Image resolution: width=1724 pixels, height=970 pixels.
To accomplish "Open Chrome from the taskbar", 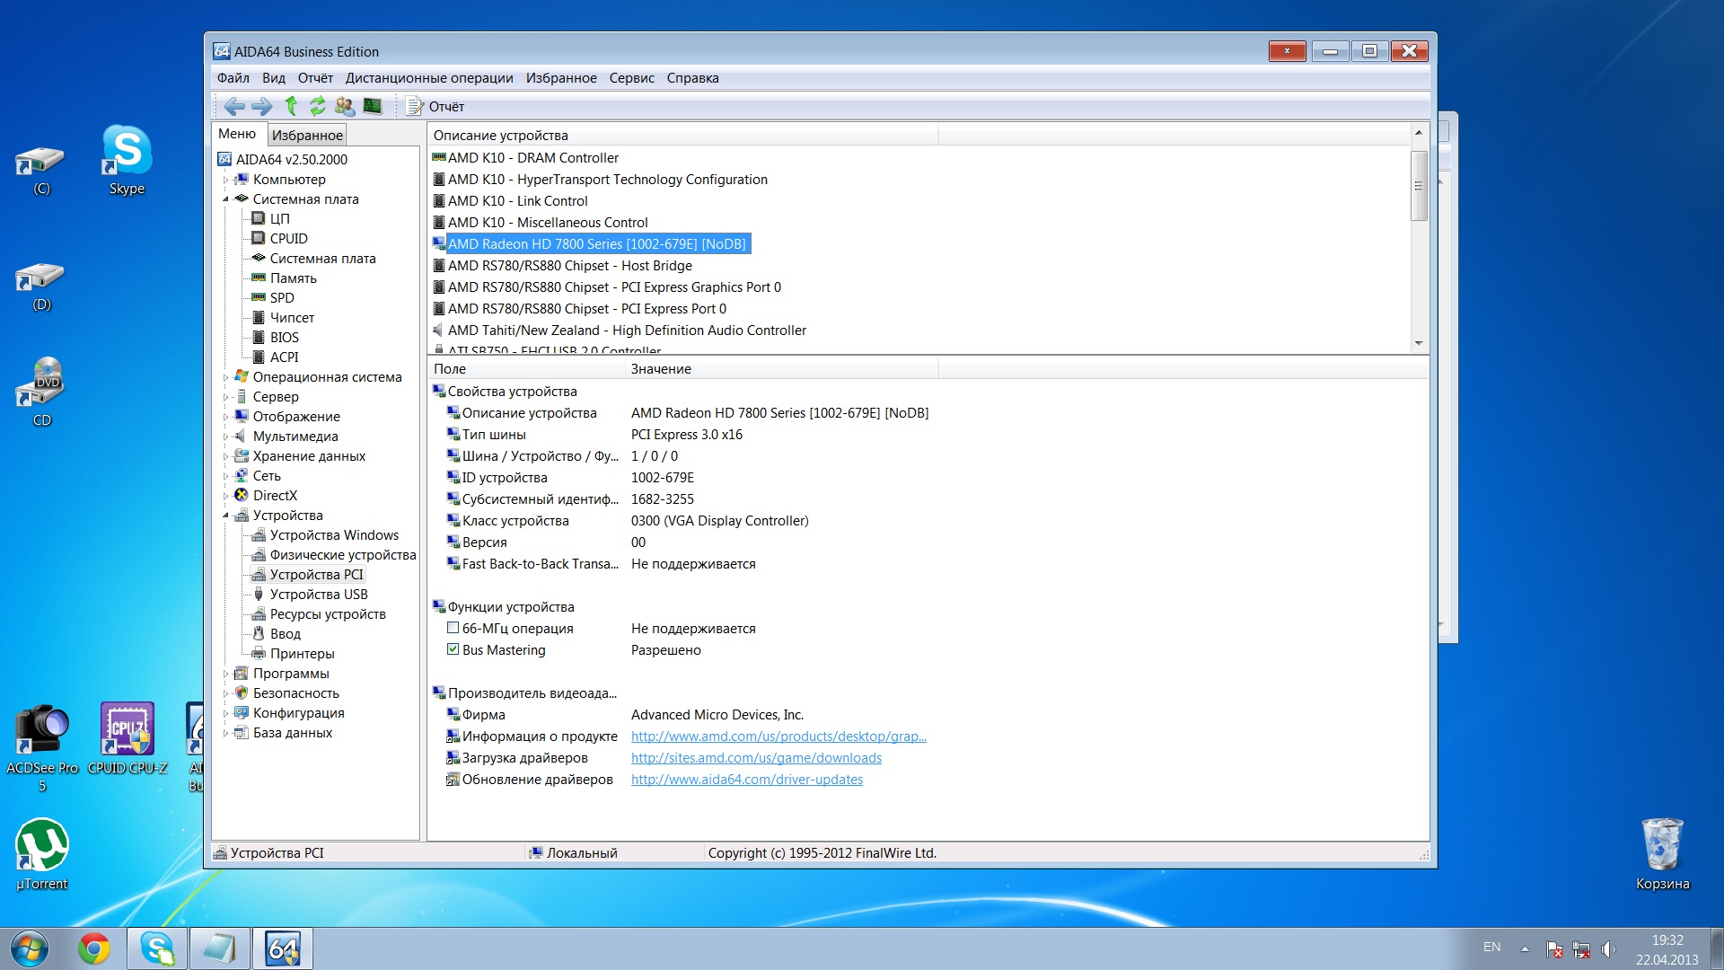I will (93, 948).
